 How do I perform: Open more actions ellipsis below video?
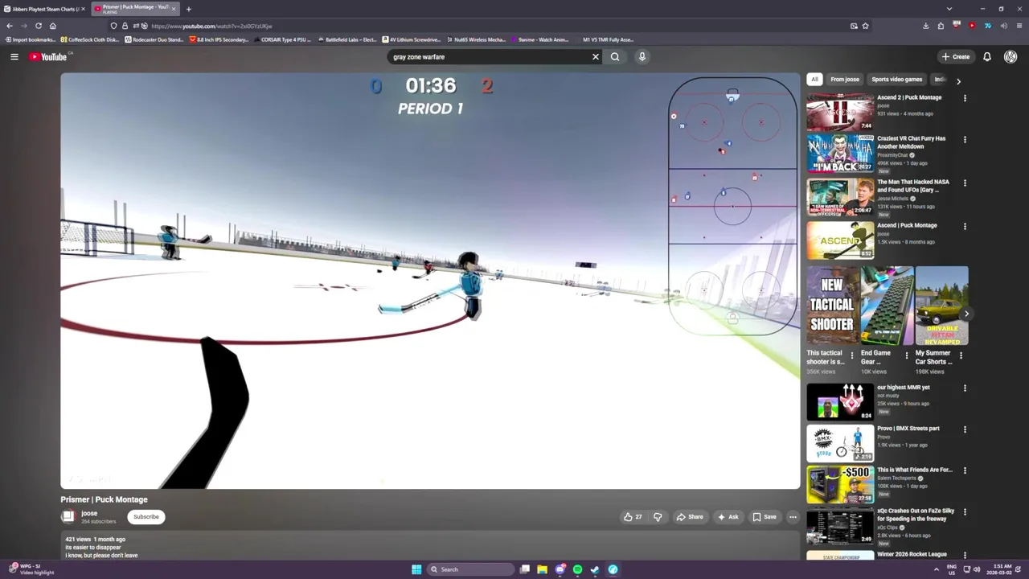pyautogui.click(x=793, y=517)
